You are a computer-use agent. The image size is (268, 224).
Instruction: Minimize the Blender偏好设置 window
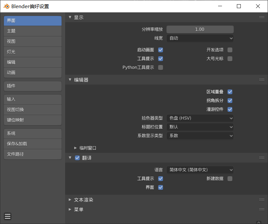coord(220,6)
